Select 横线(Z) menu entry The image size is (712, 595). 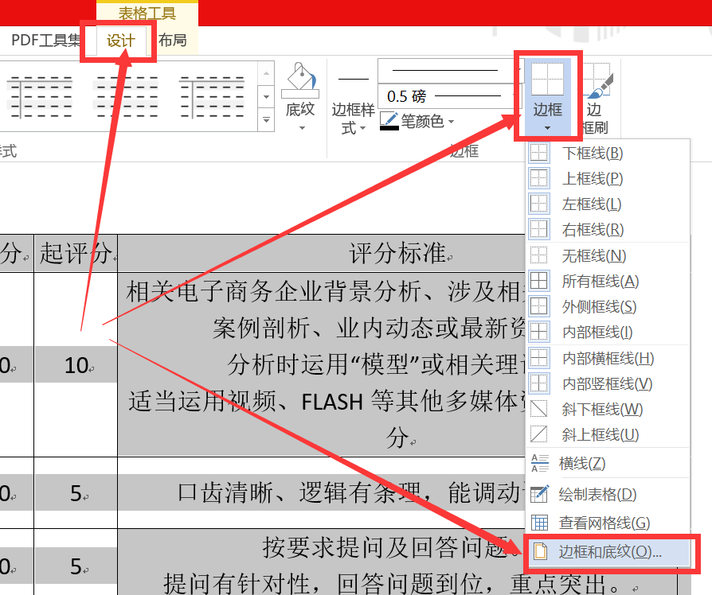click(608, 463)
